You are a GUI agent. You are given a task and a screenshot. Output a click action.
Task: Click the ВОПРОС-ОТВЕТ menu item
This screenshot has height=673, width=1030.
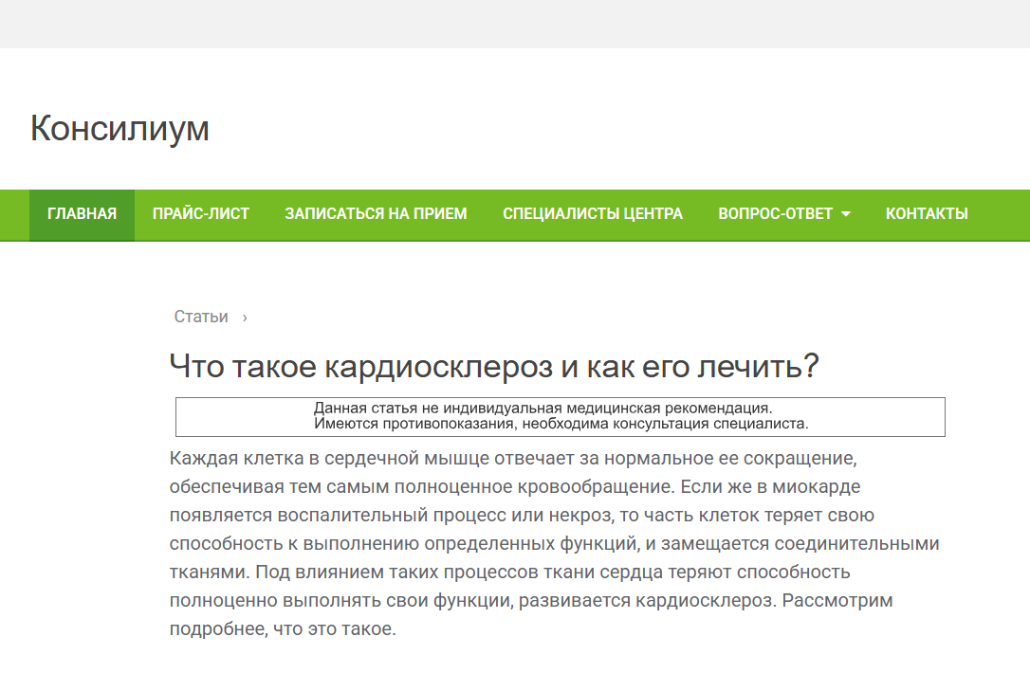(775, 215)
